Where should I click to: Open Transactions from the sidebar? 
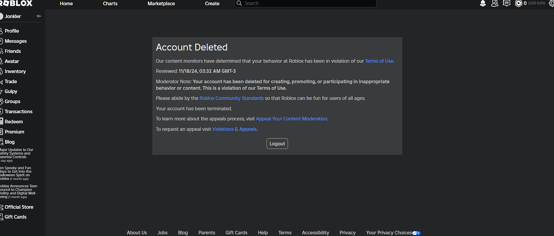coord(18,111)
